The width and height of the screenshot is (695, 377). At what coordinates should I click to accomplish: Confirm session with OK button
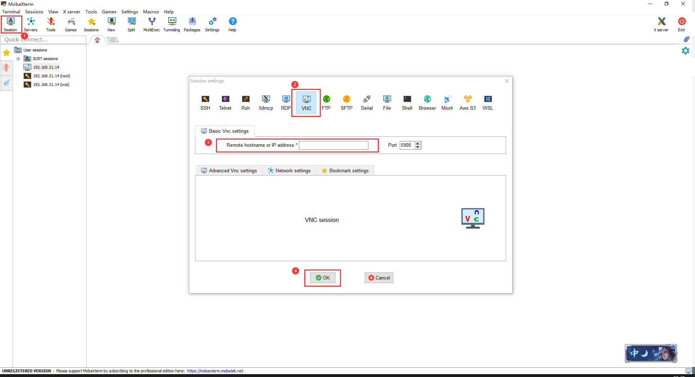point(323,278)
